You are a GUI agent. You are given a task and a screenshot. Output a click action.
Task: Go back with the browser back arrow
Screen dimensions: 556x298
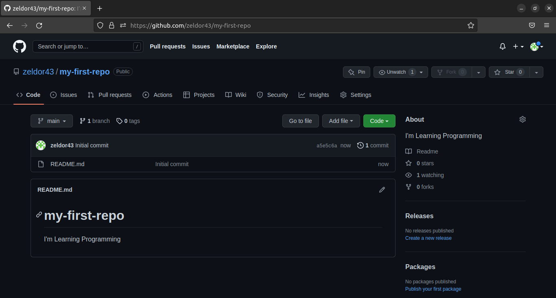tap(10, 25)
